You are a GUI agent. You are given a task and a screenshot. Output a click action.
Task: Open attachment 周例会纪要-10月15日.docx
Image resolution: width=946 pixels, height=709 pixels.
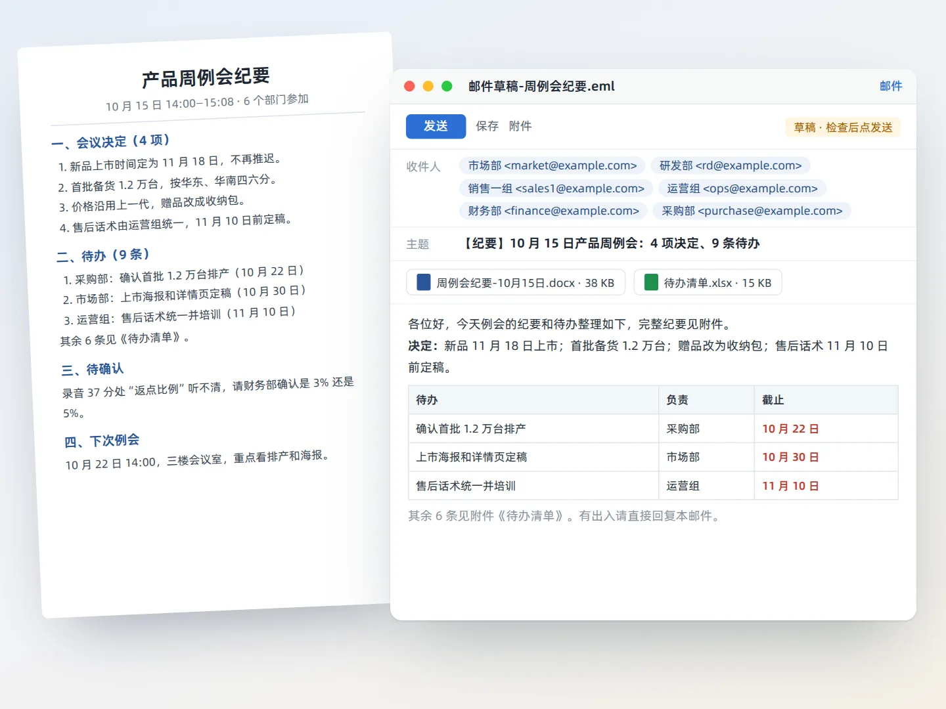click(x=516, y=282)
